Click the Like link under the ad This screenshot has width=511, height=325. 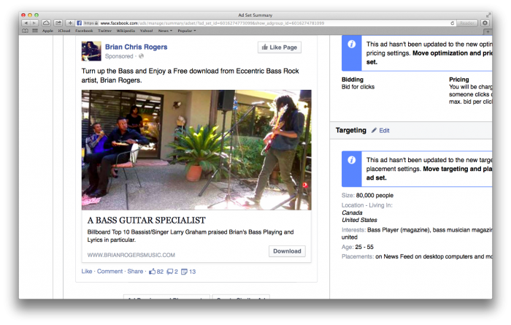[87, 271]
